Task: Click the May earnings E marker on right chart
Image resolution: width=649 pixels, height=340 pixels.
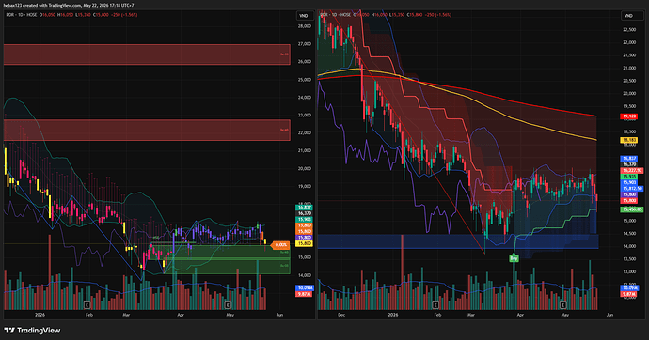Action: 563,305
